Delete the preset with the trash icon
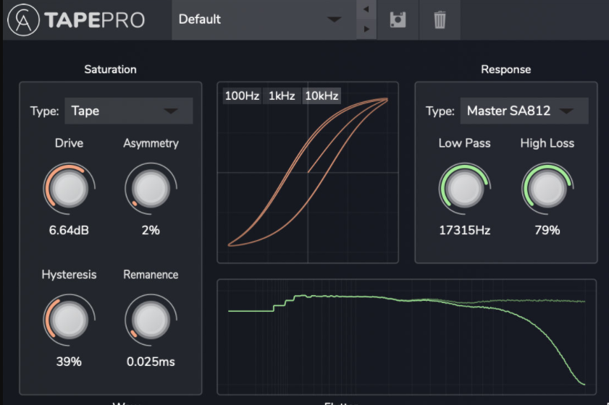 440,20
